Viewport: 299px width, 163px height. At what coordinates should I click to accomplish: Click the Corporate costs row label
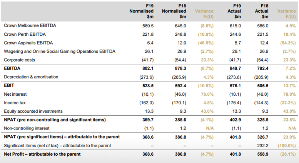click(x=20, y=60)
